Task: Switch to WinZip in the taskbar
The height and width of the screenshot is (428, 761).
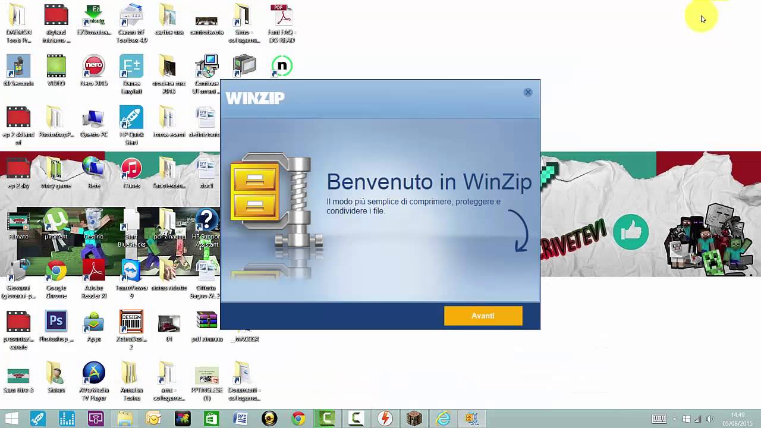Action: [472, 418]
